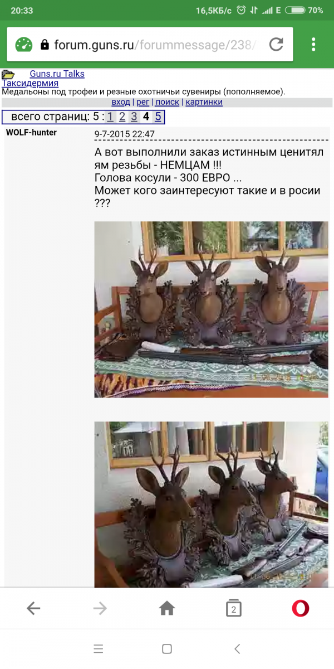This screenshot has width=334, height=669.
Task: Tap the red Opera logo button
Action: coord(301,609)
